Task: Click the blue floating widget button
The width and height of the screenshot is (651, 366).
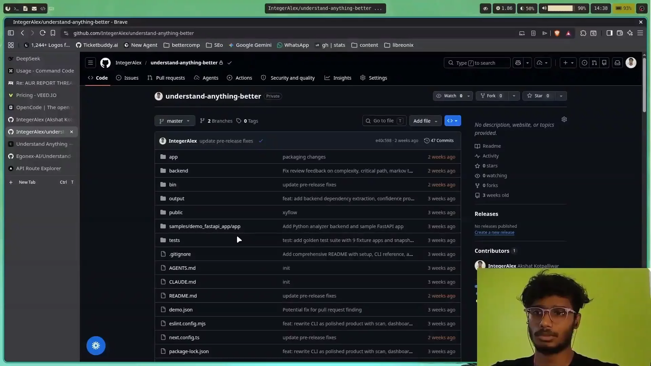Action: [x=96, y=346]
